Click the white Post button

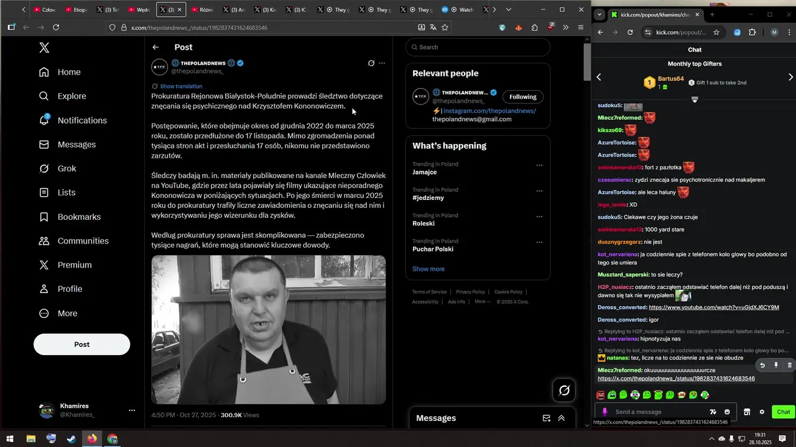[82, 345]
